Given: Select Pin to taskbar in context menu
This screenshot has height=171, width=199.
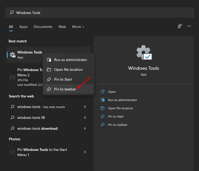Looking at the screenshot, I should click(65, 89).
